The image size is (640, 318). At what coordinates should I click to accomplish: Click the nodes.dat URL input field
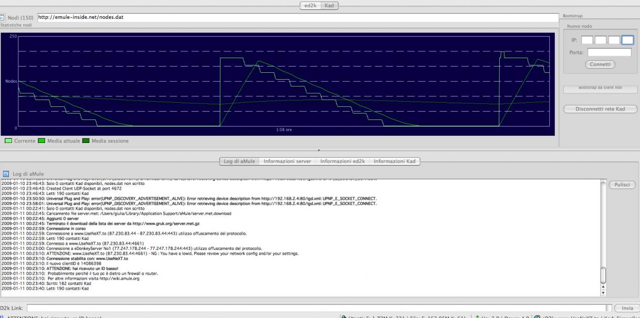click(x=297, y=17)
